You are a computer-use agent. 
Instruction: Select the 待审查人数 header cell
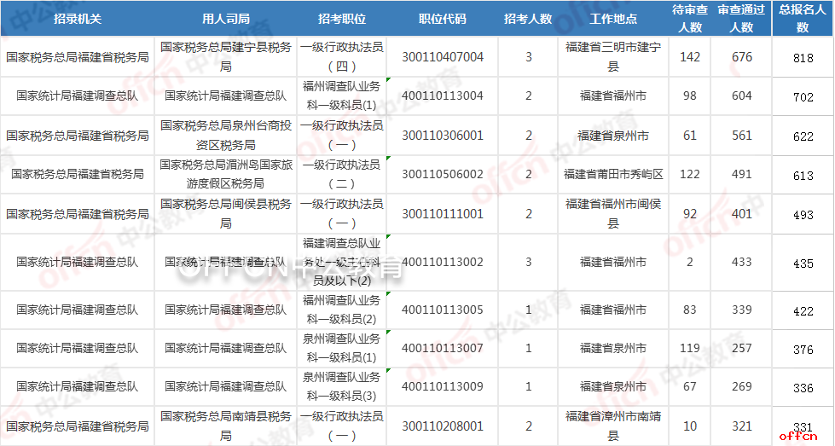pos(692,19)
